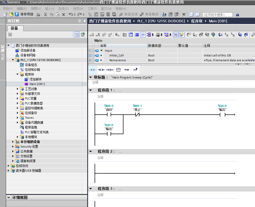The height and width of the screenshot is (207, 255).
Task: Click the Open project folder icon
Action: pyautogui.click(x=11, y=14)
